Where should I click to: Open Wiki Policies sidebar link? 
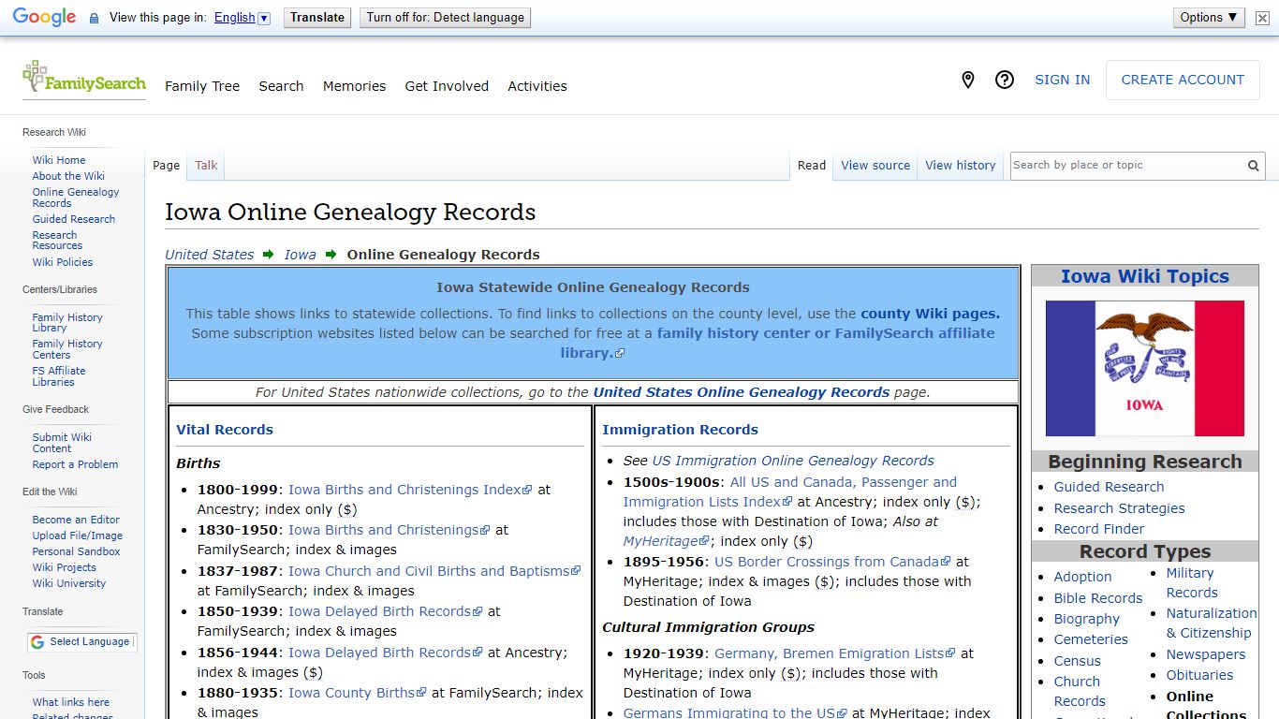pyautogui.click(x=63, y=262)
